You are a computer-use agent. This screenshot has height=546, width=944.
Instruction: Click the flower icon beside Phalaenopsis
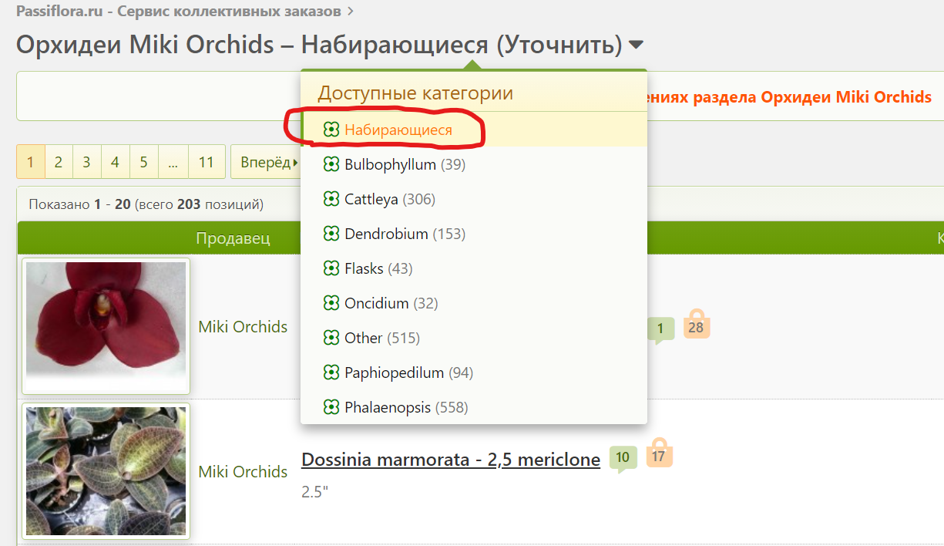pyautogui.click(x=331, y=407)
